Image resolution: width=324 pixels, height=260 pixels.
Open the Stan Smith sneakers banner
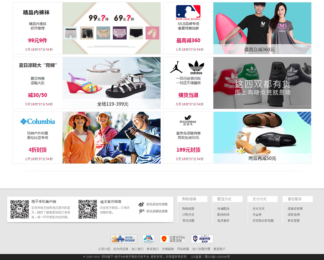(x=262, y=83)
